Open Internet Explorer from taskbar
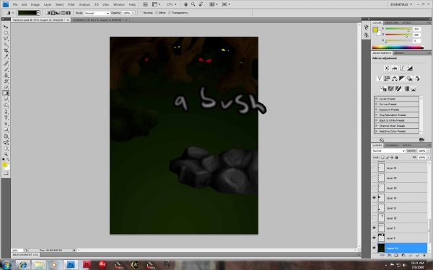 pos(23,265)
